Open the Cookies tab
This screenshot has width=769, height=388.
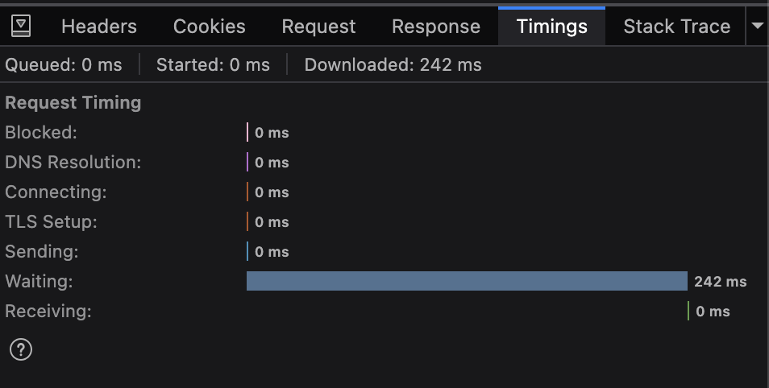coord(210,27)
